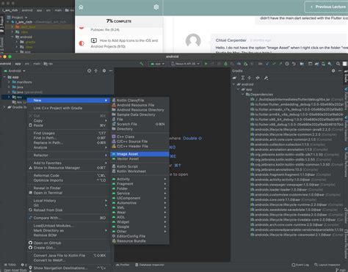Image resolution: width=348 pixels, height=272 pixels.
Task: Open Gradle panel settings gear
Action: tap(333, 71)
